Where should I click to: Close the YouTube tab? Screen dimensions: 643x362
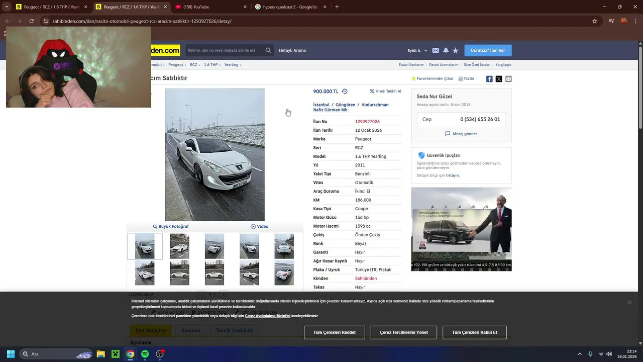(x=245, y=7)
